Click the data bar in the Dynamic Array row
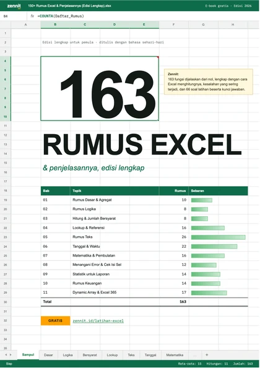 pos(209,293)
